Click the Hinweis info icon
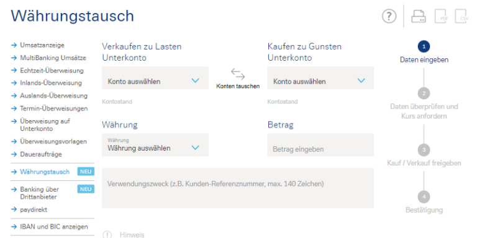Image resolution: width=477 pixels, height=238 pixels. pyautogui.click(x=107, y=235)
